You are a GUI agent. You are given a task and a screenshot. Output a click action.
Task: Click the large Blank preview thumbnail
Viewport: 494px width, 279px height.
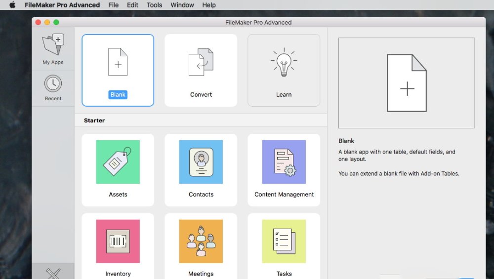pos(406,83)
